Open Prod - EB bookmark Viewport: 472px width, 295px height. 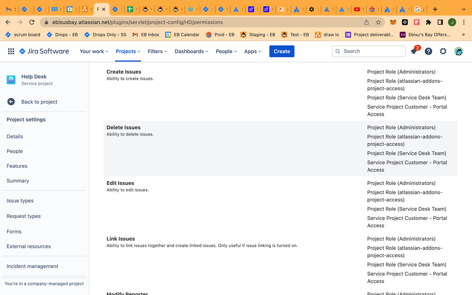[220, 35]
